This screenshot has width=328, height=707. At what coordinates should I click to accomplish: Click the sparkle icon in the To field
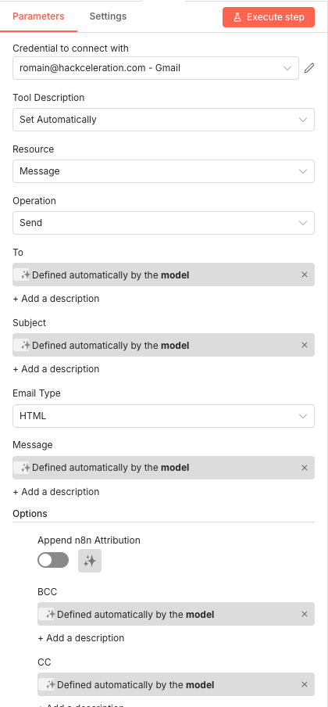25,275
